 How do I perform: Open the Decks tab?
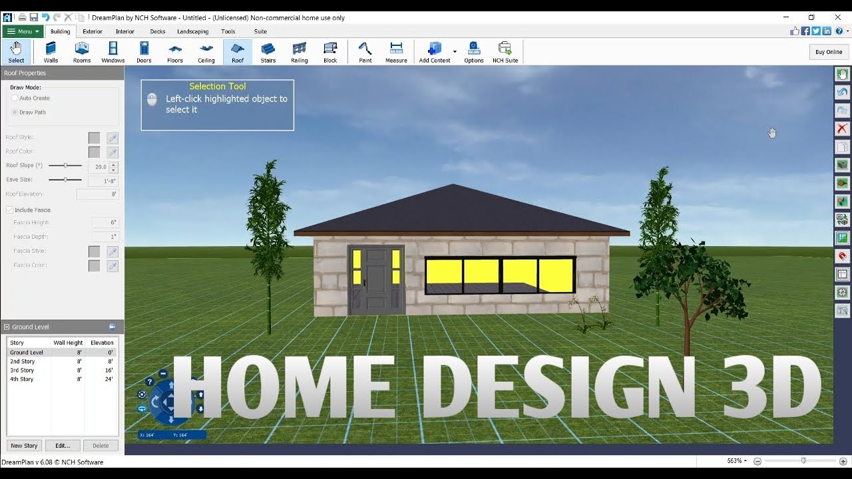[x=158, y=31]
